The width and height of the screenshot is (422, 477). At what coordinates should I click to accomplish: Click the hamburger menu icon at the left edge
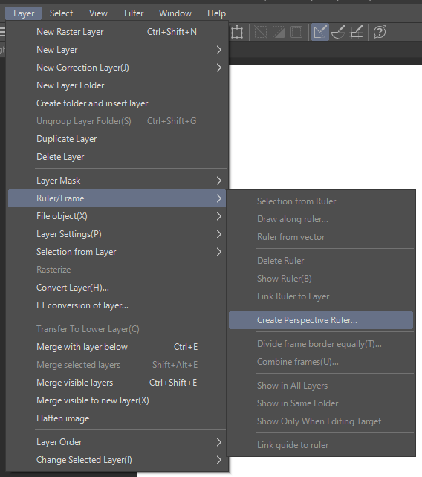(x=2, y=32)
